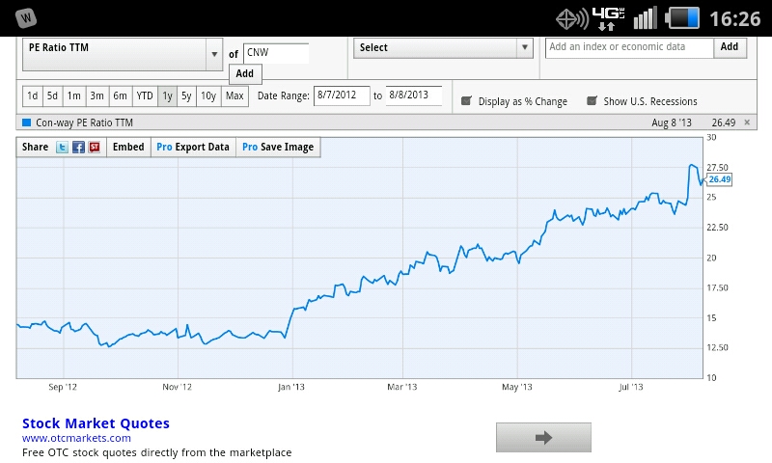Screen dimensions: 772x463
Task: Select the 1y time range
Action: pyautogui.click(x=167, y=95)
